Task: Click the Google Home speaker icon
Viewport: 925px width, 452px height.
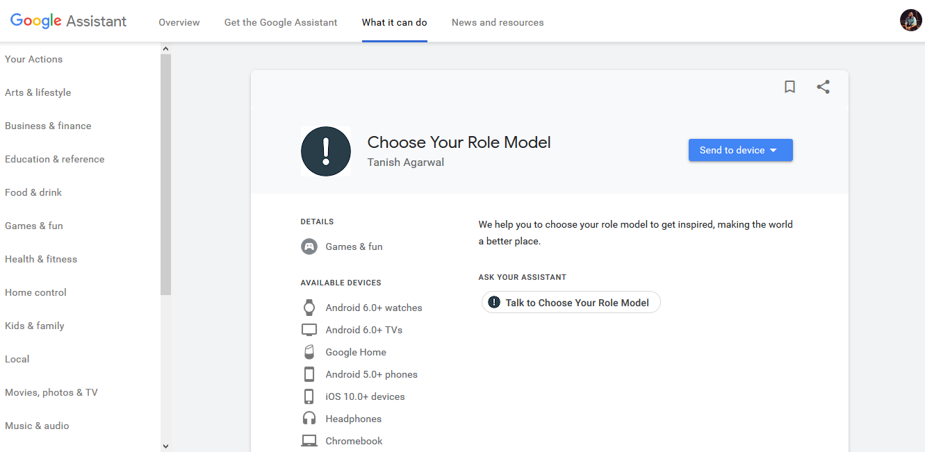Action: 309,352
